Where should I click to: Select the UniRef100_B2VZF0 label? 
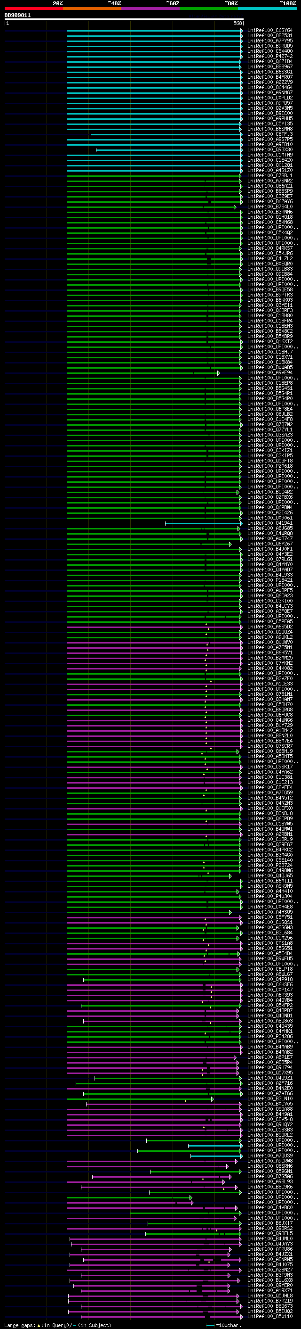[x=270, y=678]
